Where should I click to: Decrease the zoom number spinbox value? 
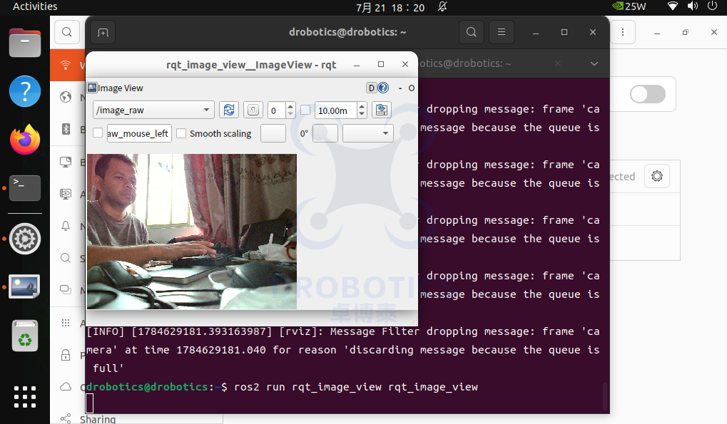click(x=290, y=114)
